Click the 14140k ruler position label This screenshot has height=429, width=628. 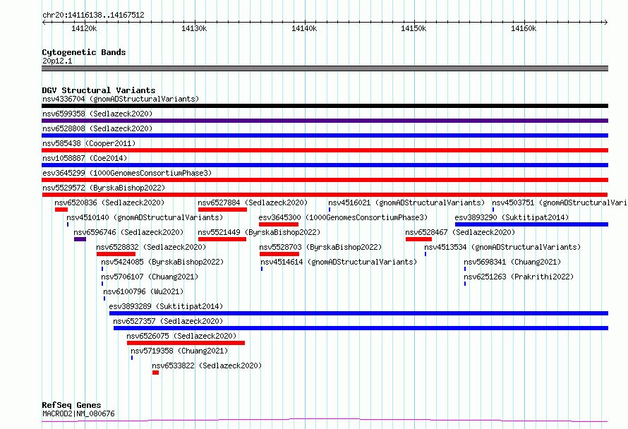(x=304, y=28)
